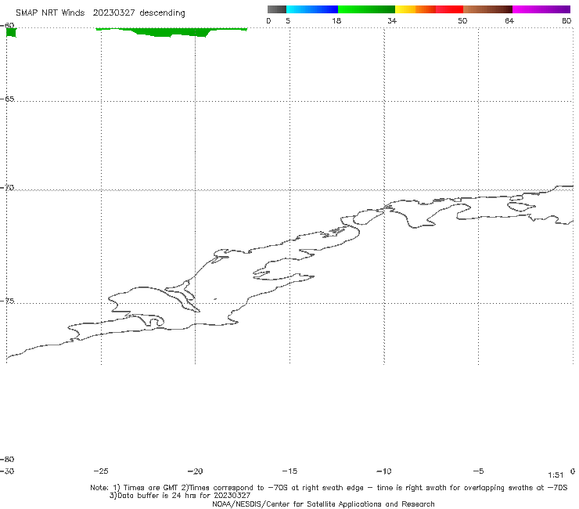Click the color bar label '18'
Viewport: 579px width, 509px height.
coord(336,20)
